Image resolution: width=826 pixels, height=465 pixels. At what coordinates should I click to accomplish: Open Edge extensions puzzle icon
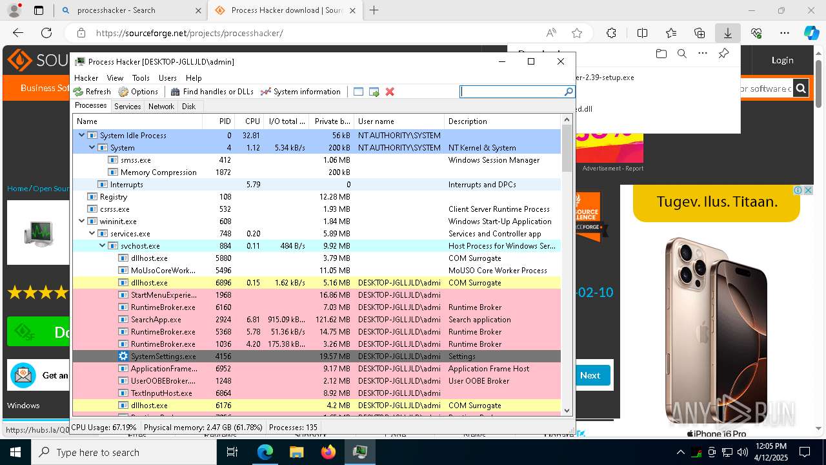pos(611,33)
